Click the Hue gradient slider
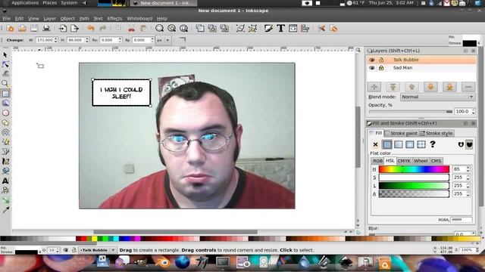 click(x=414, y=169)
